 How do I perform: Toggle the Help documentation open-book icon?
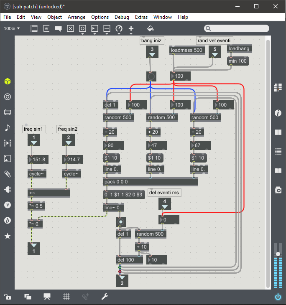(x=278, y=171)
